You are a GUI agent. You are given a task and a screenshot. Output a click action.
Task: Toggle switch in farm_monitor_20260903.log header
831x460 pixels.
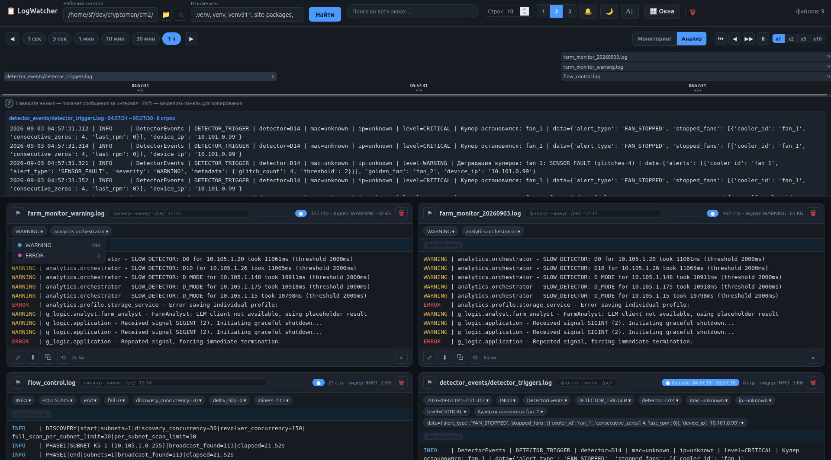[712, 213]
